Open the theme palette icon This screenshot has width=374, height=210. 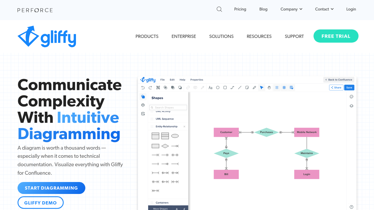click(x=352, y=97)
